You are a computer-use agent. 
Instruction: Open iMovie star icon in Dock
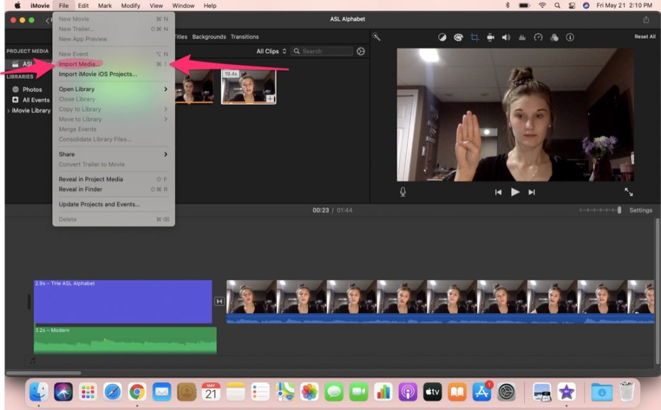pyautogui.click(x=567, y=392)
